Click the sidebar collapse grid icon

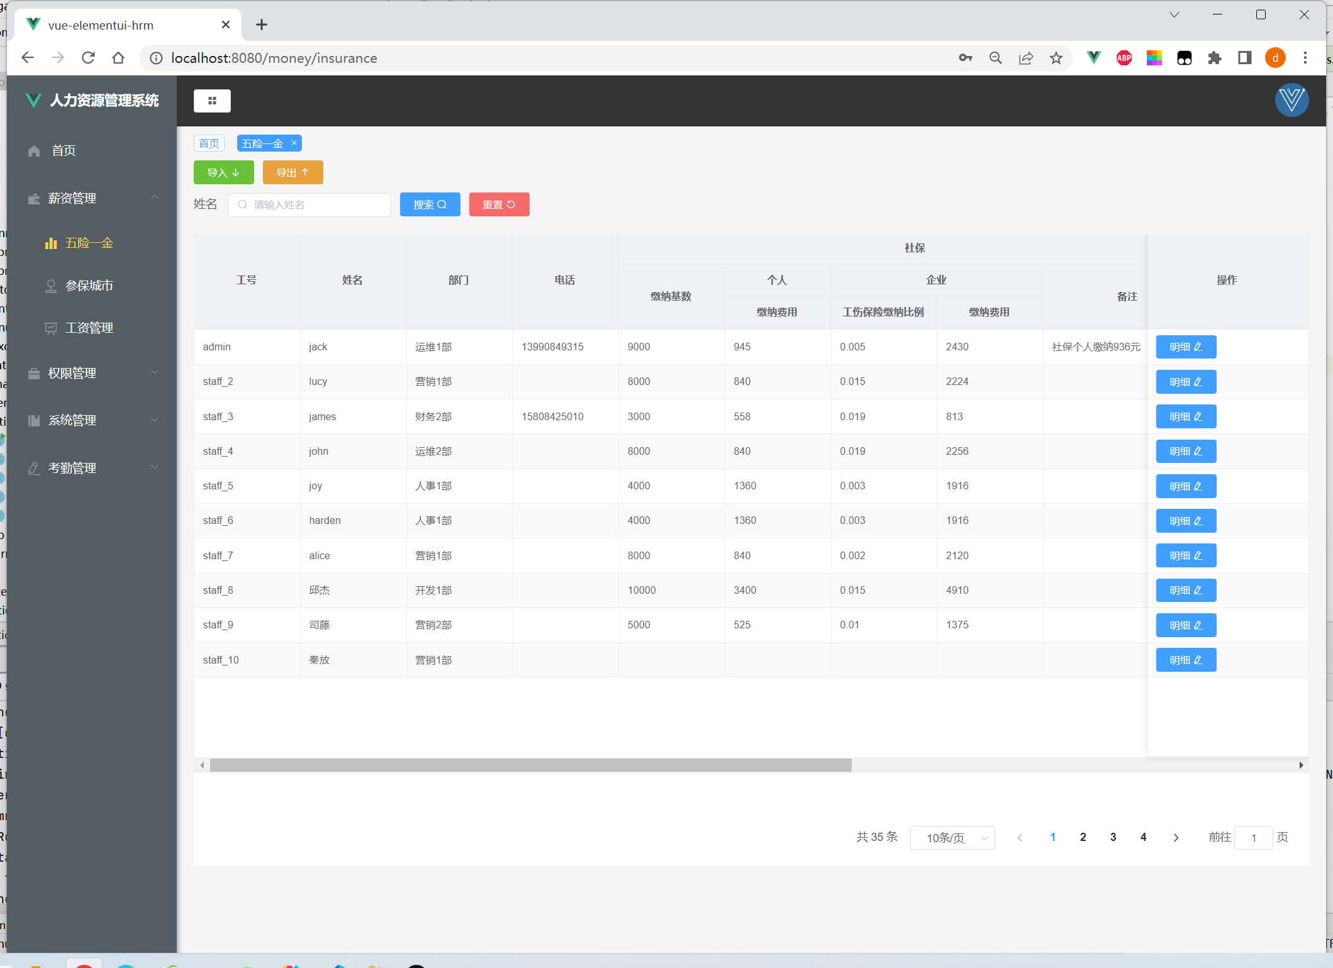(212, 101)
